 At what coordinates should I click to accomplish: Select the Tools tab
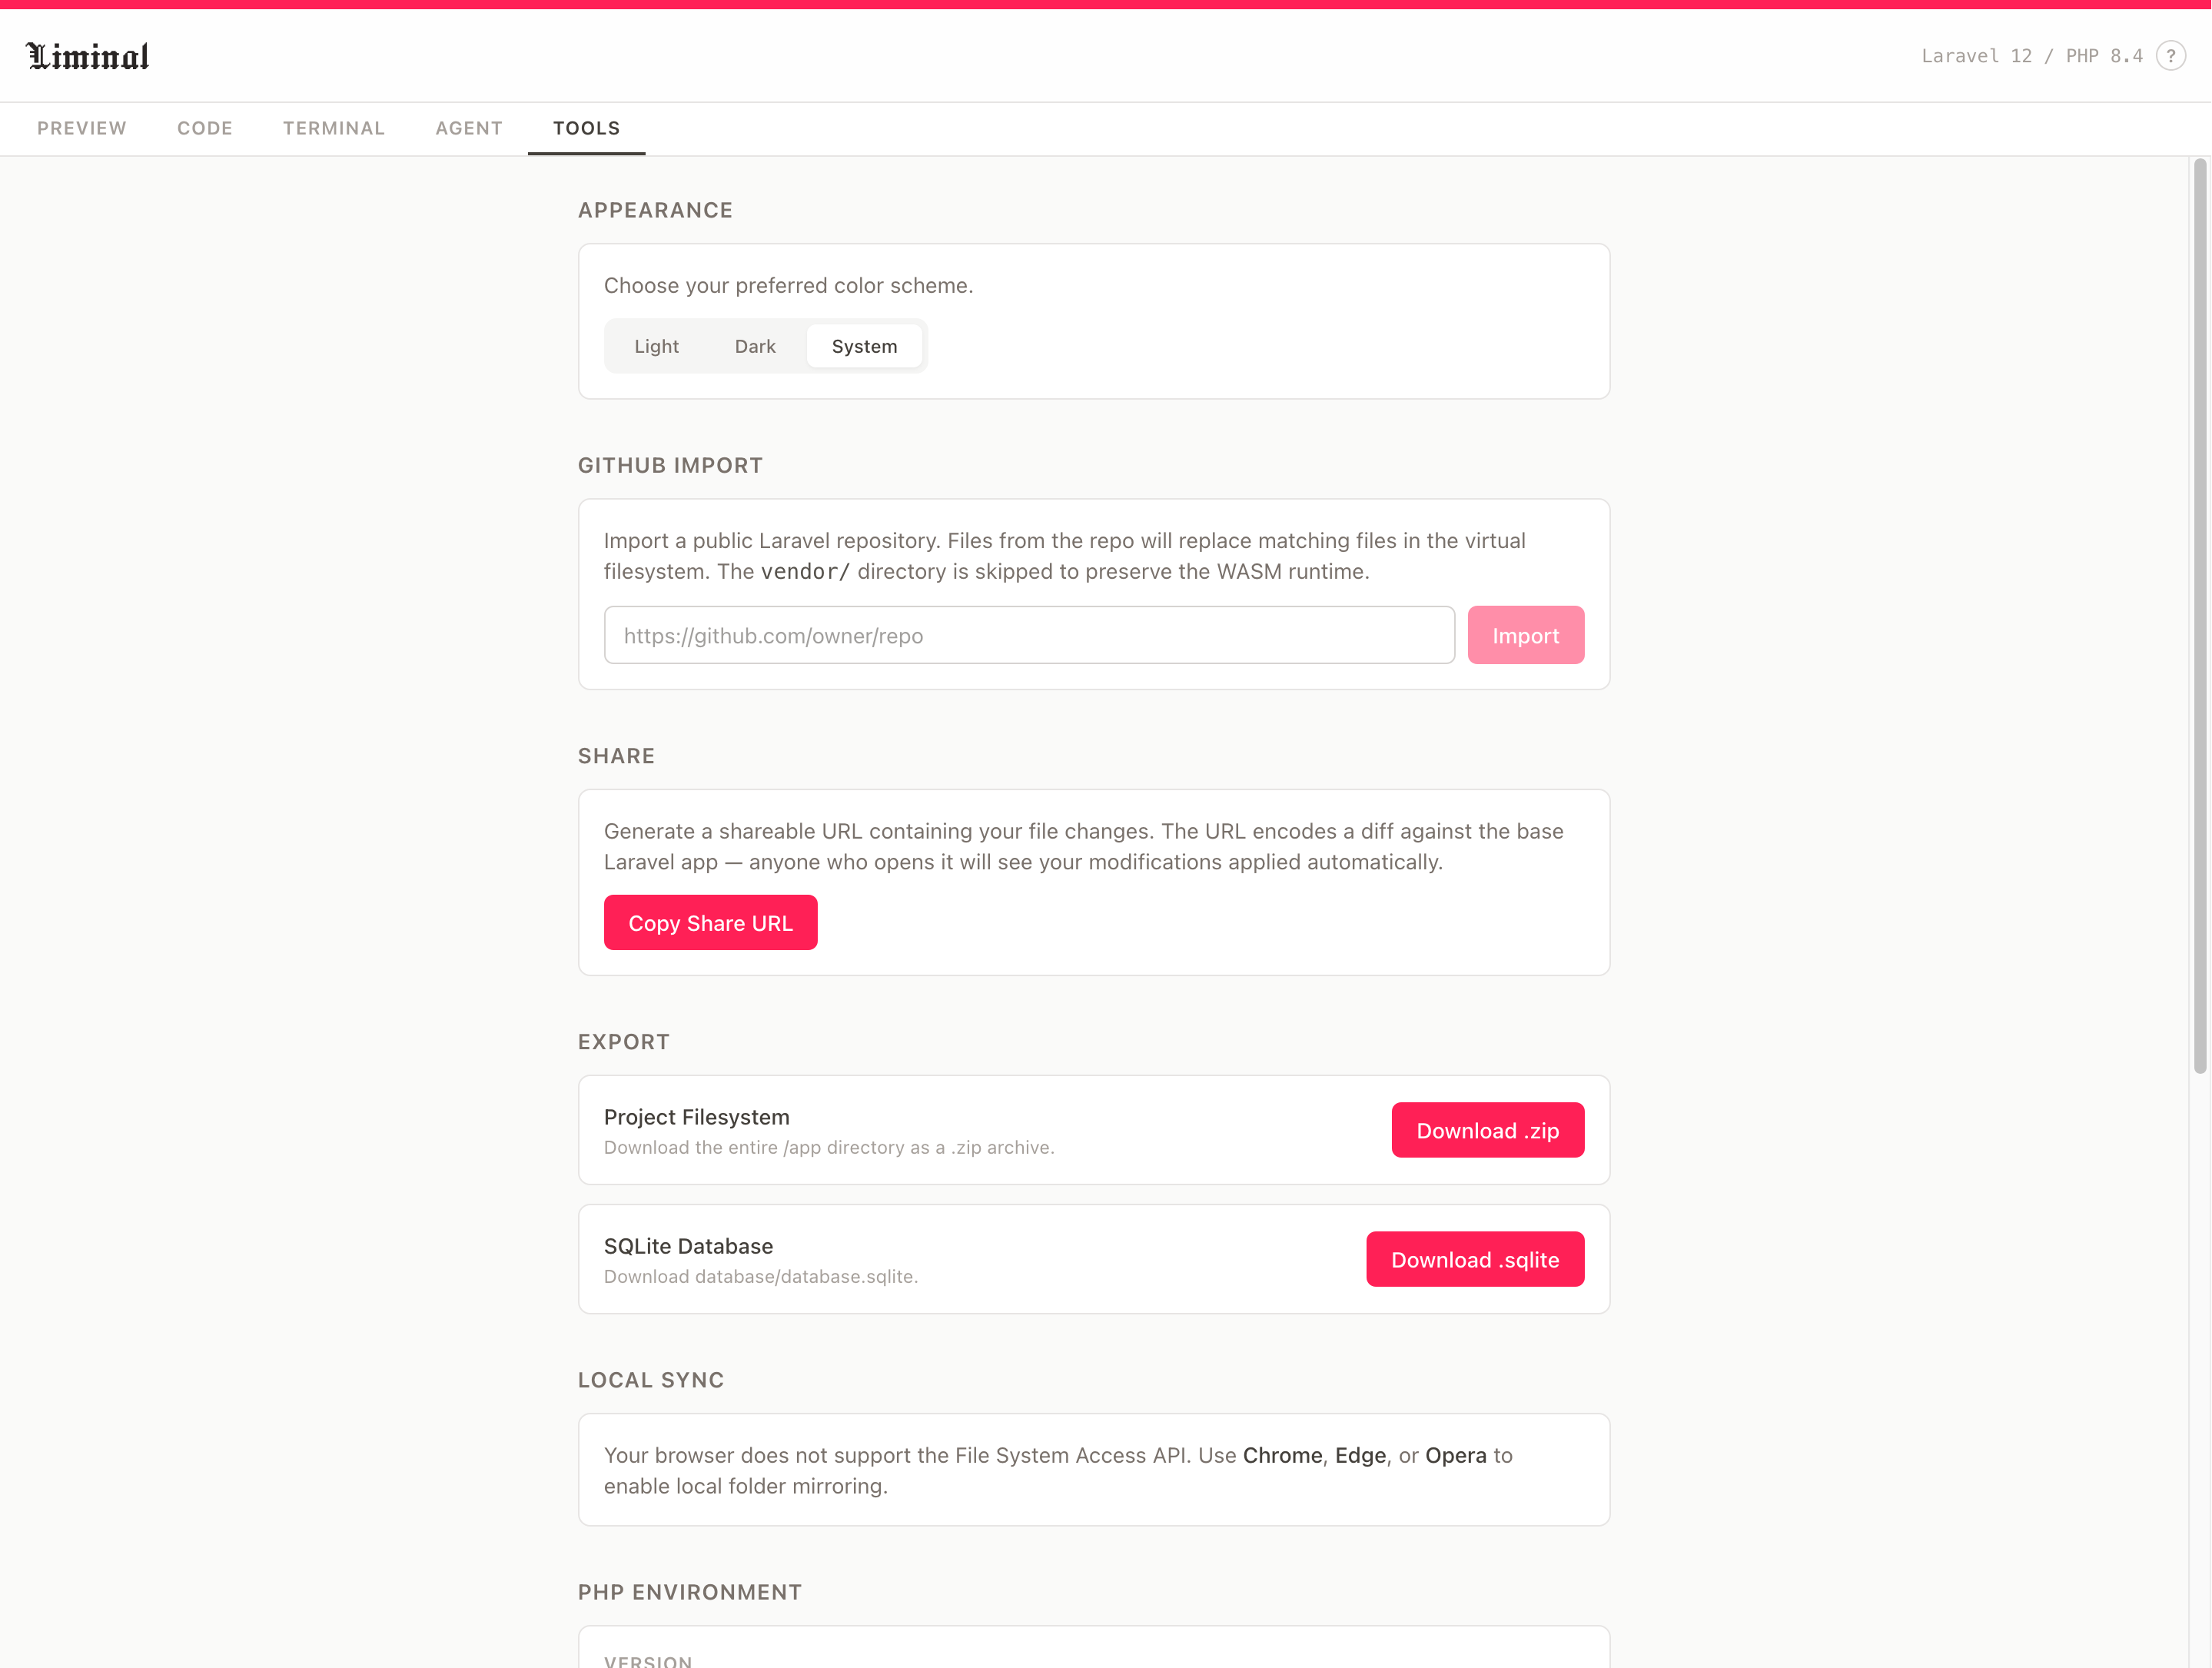[x=587, y=128]
